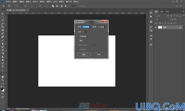Toggle visibility of the Background layer
Viewport: 185px width, 111px height.
coord(156,27)
